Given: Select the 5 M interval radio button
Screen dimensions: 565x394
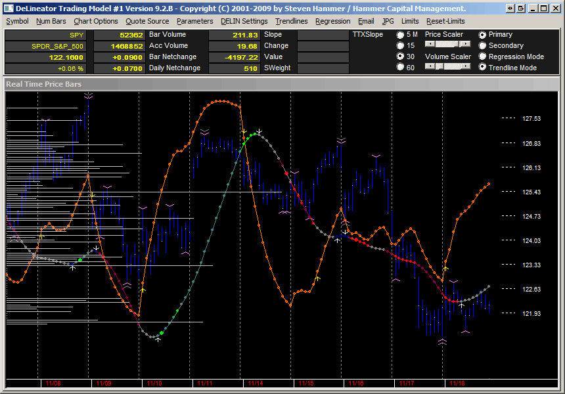Looking at the screenshot, I should (400, 35).
